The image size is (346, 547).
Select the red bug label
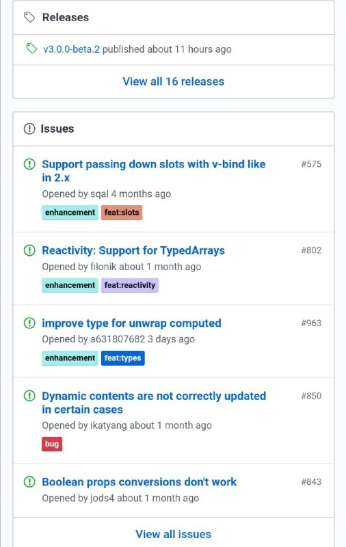pyautogui.click(x=52, y=444)
